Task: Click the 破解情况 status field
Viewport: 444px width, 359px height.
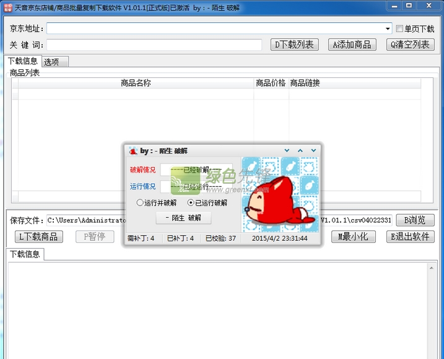Action: coord(196,170)
